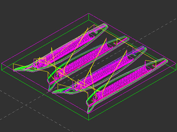Screen dimensions: 177x132
Task: Click the leftmost corner of the green stock box
Action: tap(2, 70)
